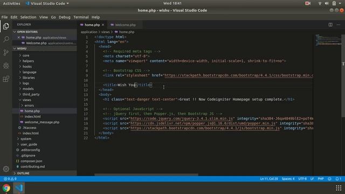Collapse the WISHU folder section
Viewport: 345px width, 194px height.
point(45,48)
